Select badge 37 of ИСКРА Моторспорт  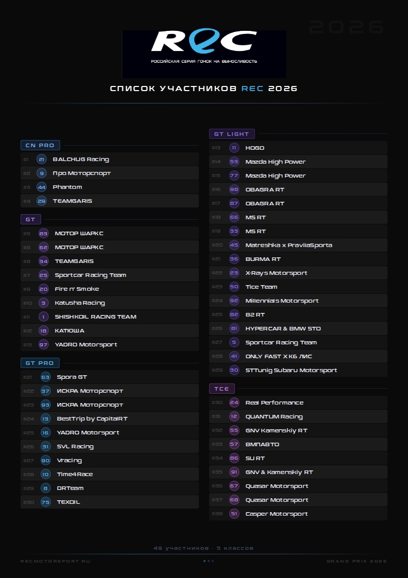(x=46, y=391)
